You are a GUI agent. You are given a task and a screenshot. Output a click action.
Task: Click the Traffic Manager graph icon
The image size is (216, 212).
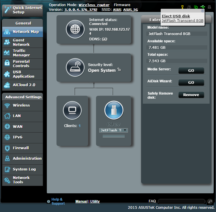click(x=7, y=53)
